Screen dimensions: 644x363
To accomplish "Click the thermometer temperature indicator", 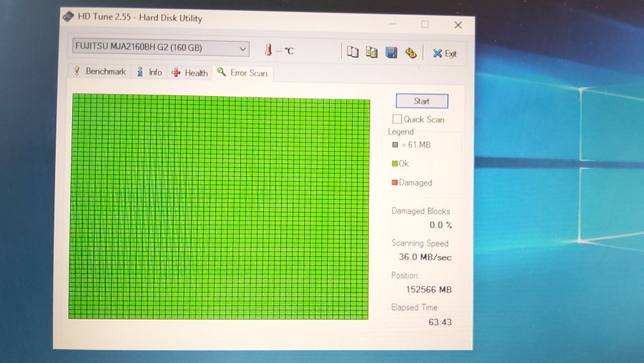I will click(268, 50).
